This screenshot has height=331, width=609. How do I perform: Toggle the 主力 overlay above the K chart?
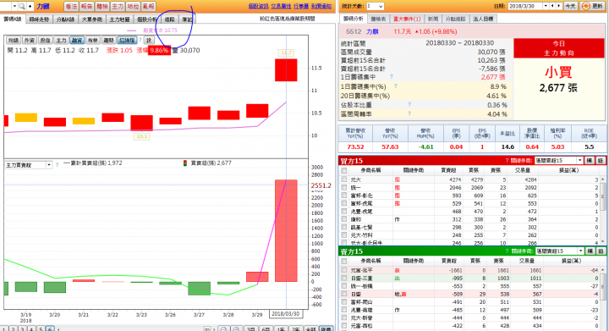[x=61, y=41]
